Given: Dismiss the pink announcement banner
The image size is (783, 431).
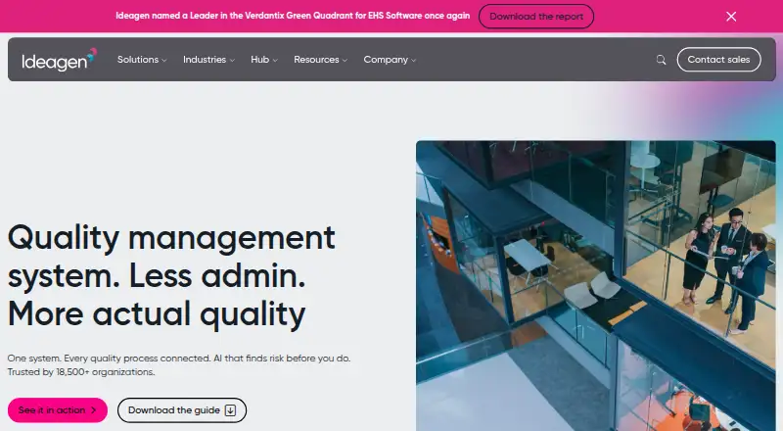Looking at the screenshot, I should [x=731, y=17].
